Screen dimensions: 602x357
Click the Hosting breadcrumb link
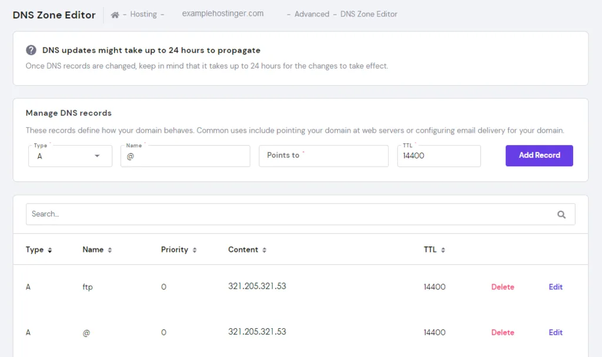143,14
